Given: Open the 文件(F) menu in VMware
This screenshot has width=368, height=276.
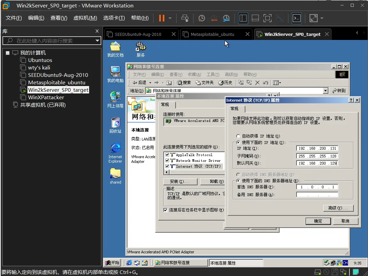Looking at the screenshot, I should pyautogui.click(x=14, y=18).
